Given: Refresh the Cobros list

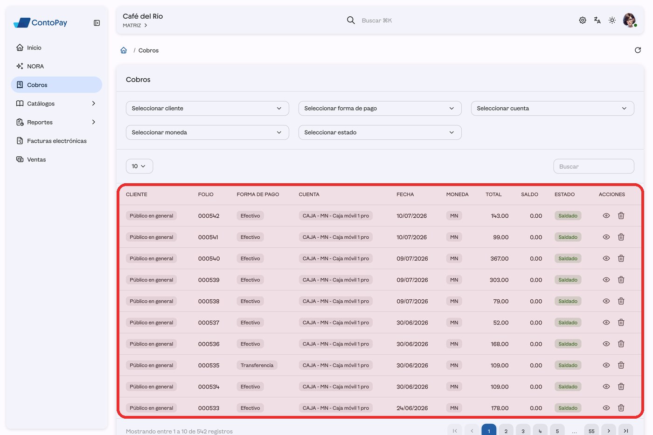Looking at the screenshot, I should (638, 50).
